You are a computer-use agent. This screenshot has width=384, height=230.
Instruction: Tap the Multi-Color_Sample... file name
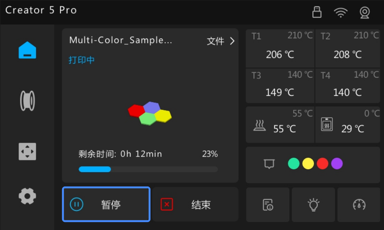[x=121, y=40]
